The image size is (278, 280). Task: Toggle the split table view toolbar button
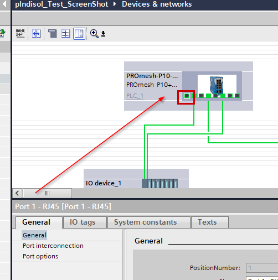pyautogui.click(x=79, y=34)
